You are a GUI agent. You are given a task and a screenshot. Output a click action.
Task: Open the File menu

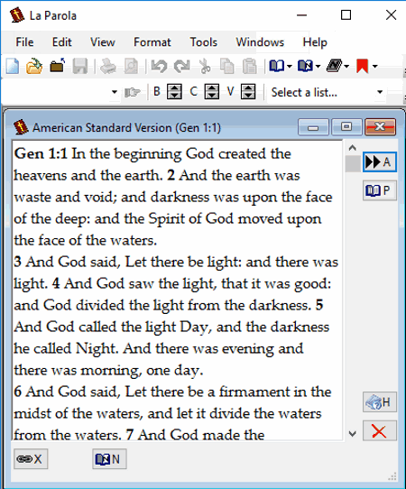[x=24, y=42]
